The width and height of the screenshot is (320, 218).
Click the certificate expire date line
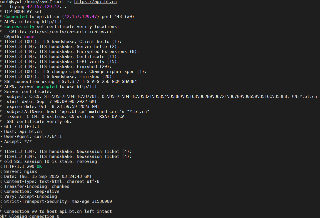(x=52, y=106)
